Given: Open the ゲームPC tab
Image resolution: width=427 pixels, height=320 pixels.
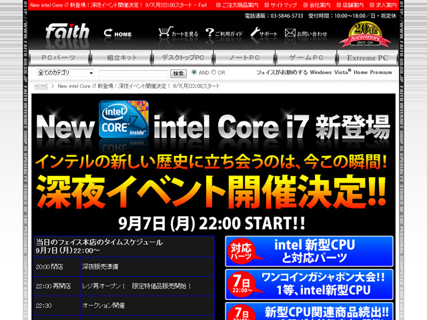Looking at the screenshot, I should pyautogui.click(x=306, y=58).
